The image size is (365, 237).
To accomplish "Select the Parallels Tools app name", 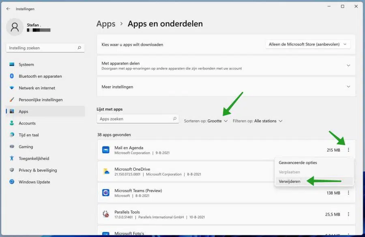I will tap(127, 212).
